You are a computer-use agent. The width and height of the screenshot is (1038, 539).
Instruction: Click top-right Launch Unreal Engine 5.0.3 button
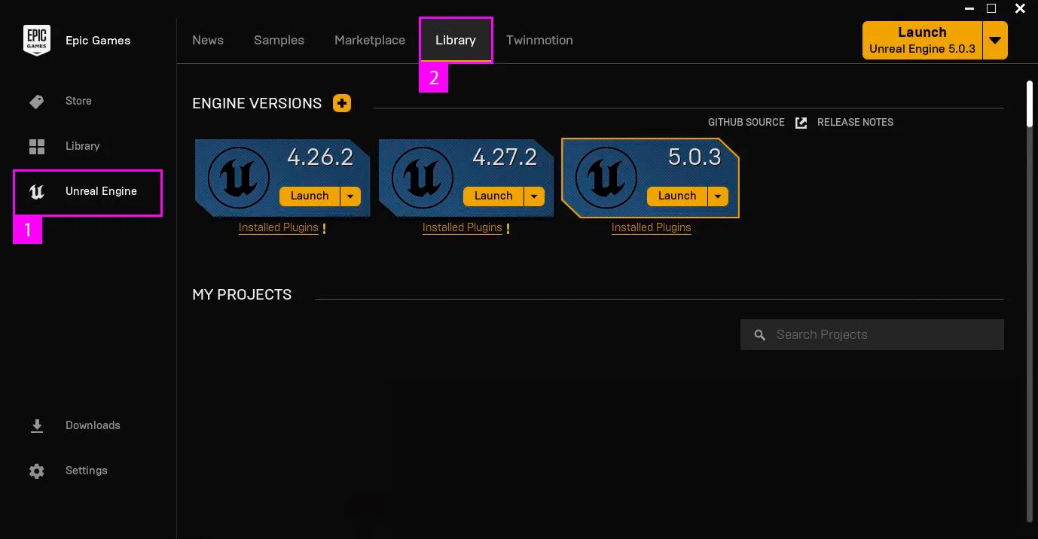tap(922, 40)
